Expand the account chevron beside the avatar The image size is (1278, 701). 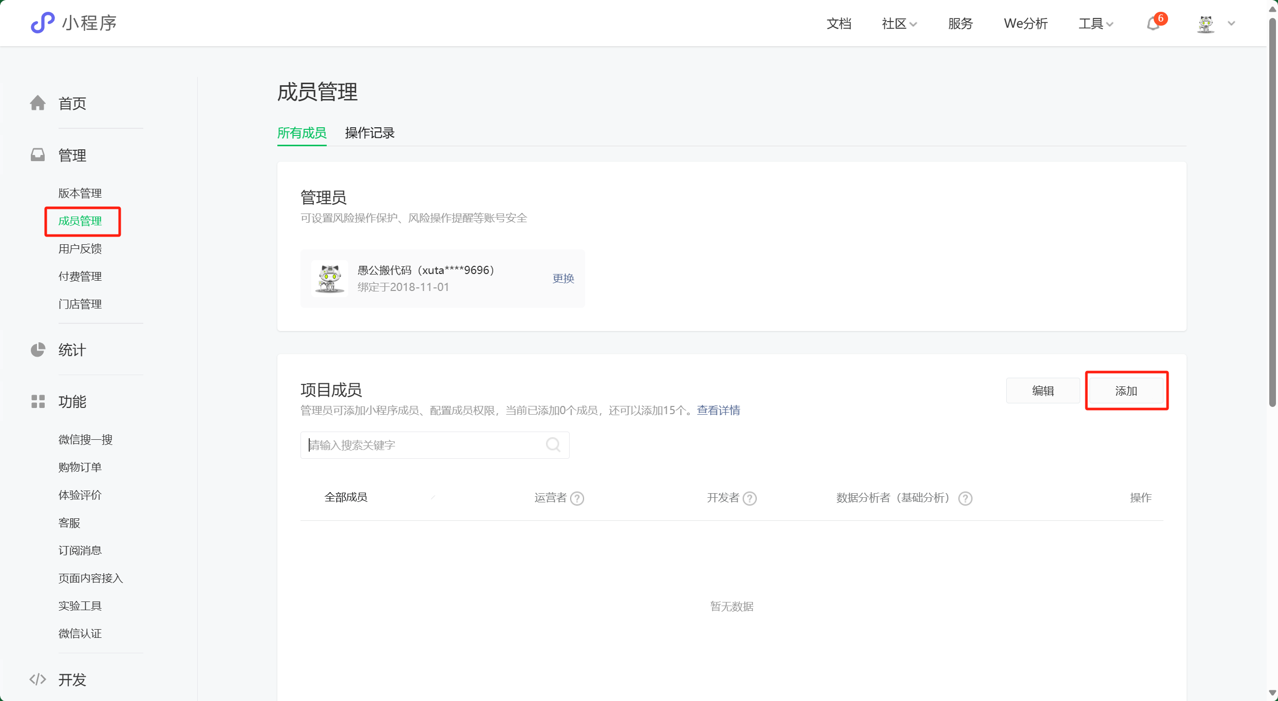pyautogui.click(x=1231, y=24)
